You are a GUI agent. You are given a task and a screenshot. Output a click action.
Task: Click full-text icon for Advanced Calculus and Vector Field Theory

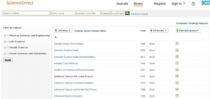tap(177, 89)
